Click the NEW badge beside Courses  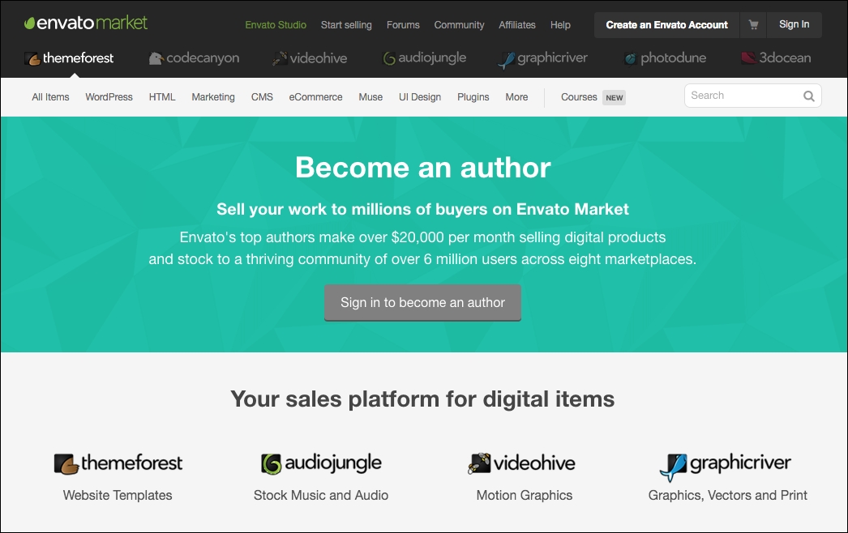click(614, 98)
